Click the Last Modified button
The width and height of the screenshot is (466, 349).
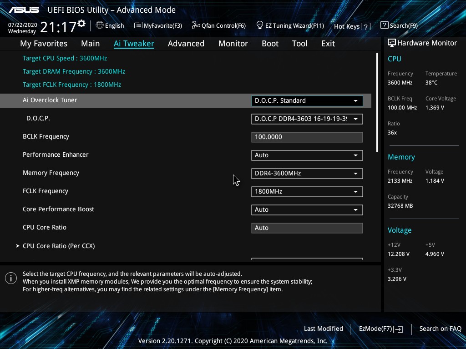pos(323,329)
